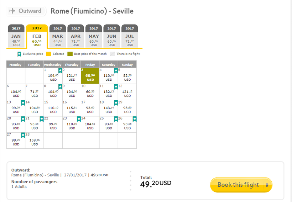Click the Outward airplane icon
The image size is (292, 202).
pos(12,11)
